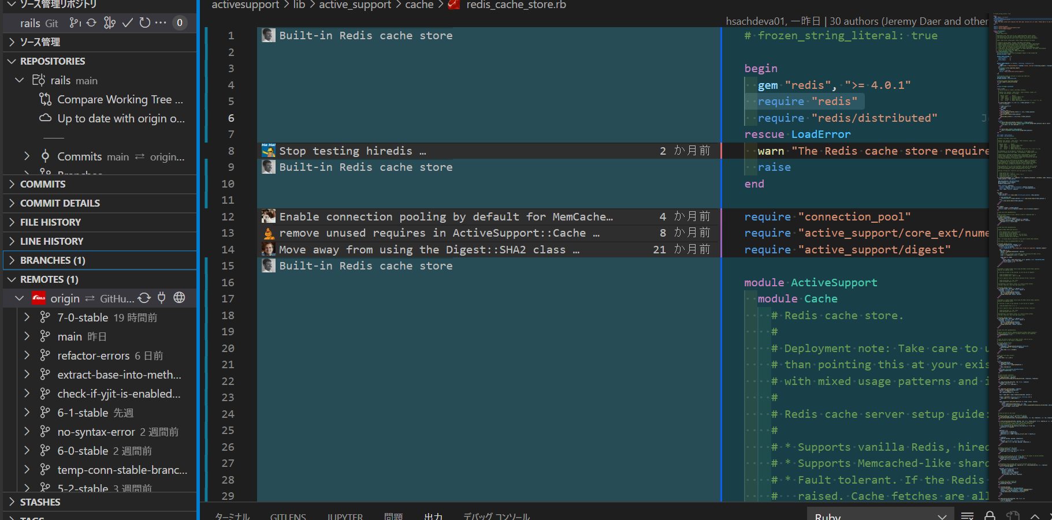
Task: Expand the Commits main node
Action: [x=27, y=156]
